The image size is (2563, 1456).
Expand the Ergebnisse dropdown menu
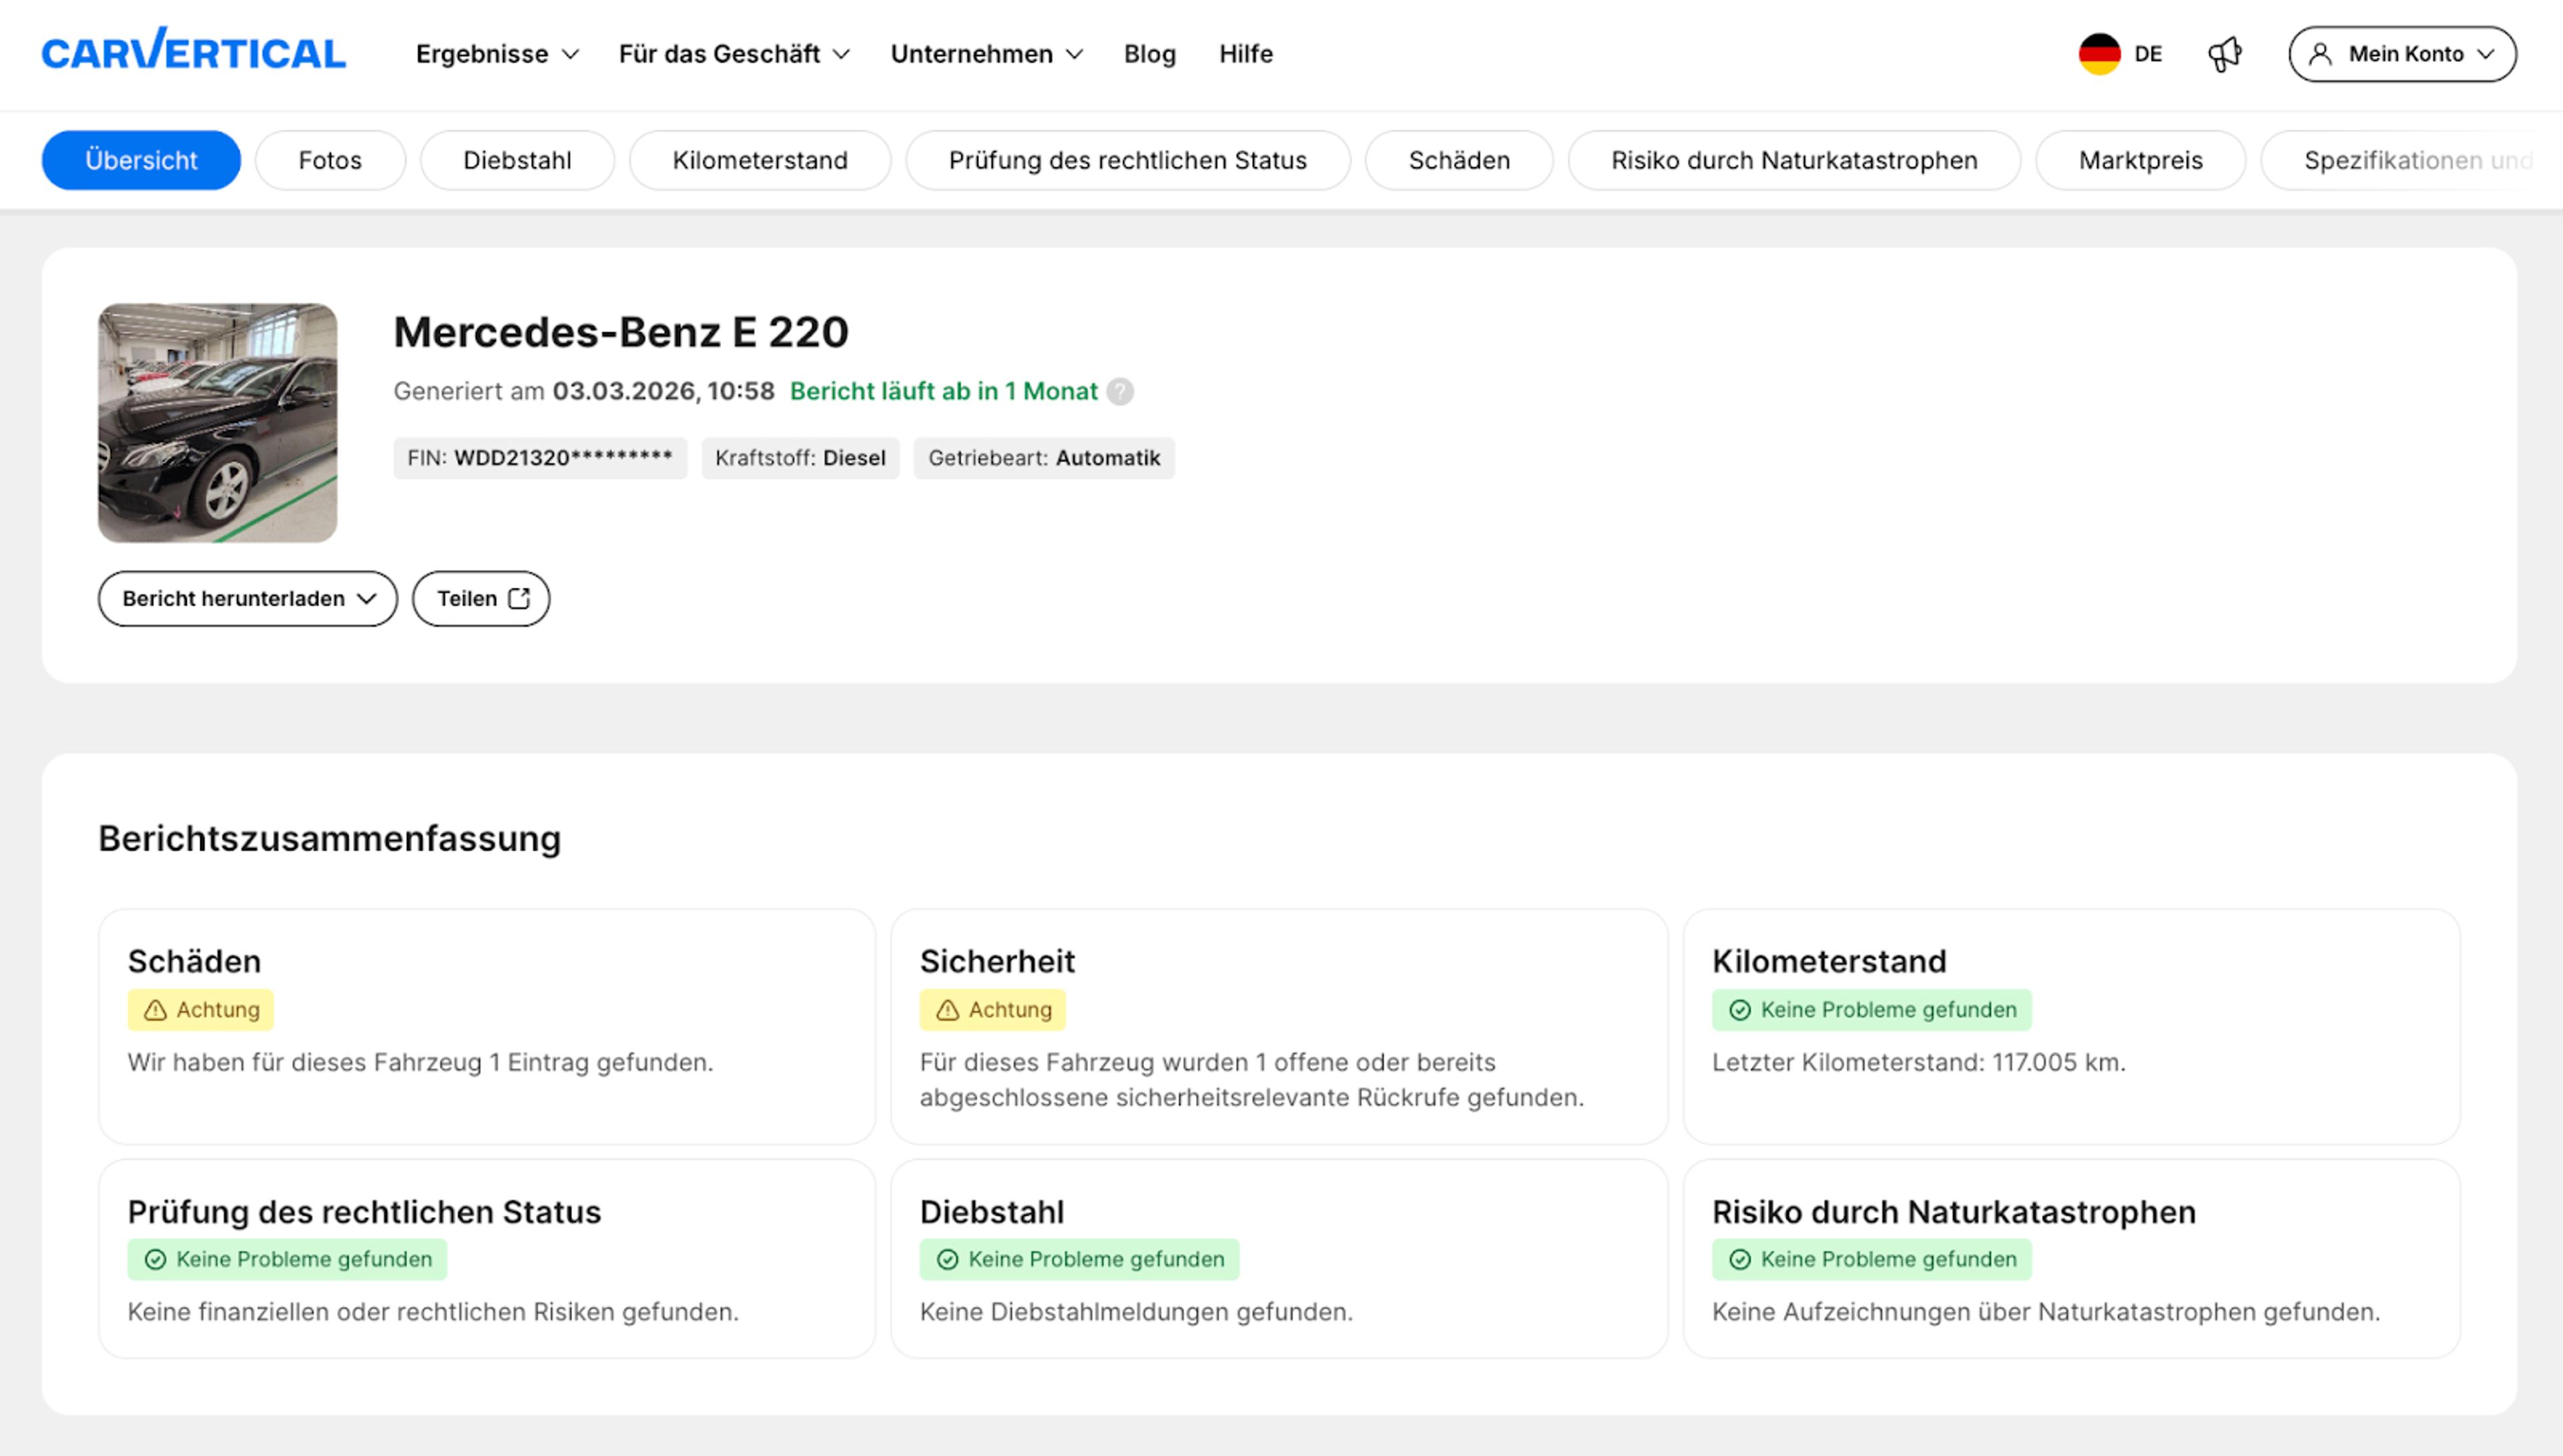[x=497, y=54]
